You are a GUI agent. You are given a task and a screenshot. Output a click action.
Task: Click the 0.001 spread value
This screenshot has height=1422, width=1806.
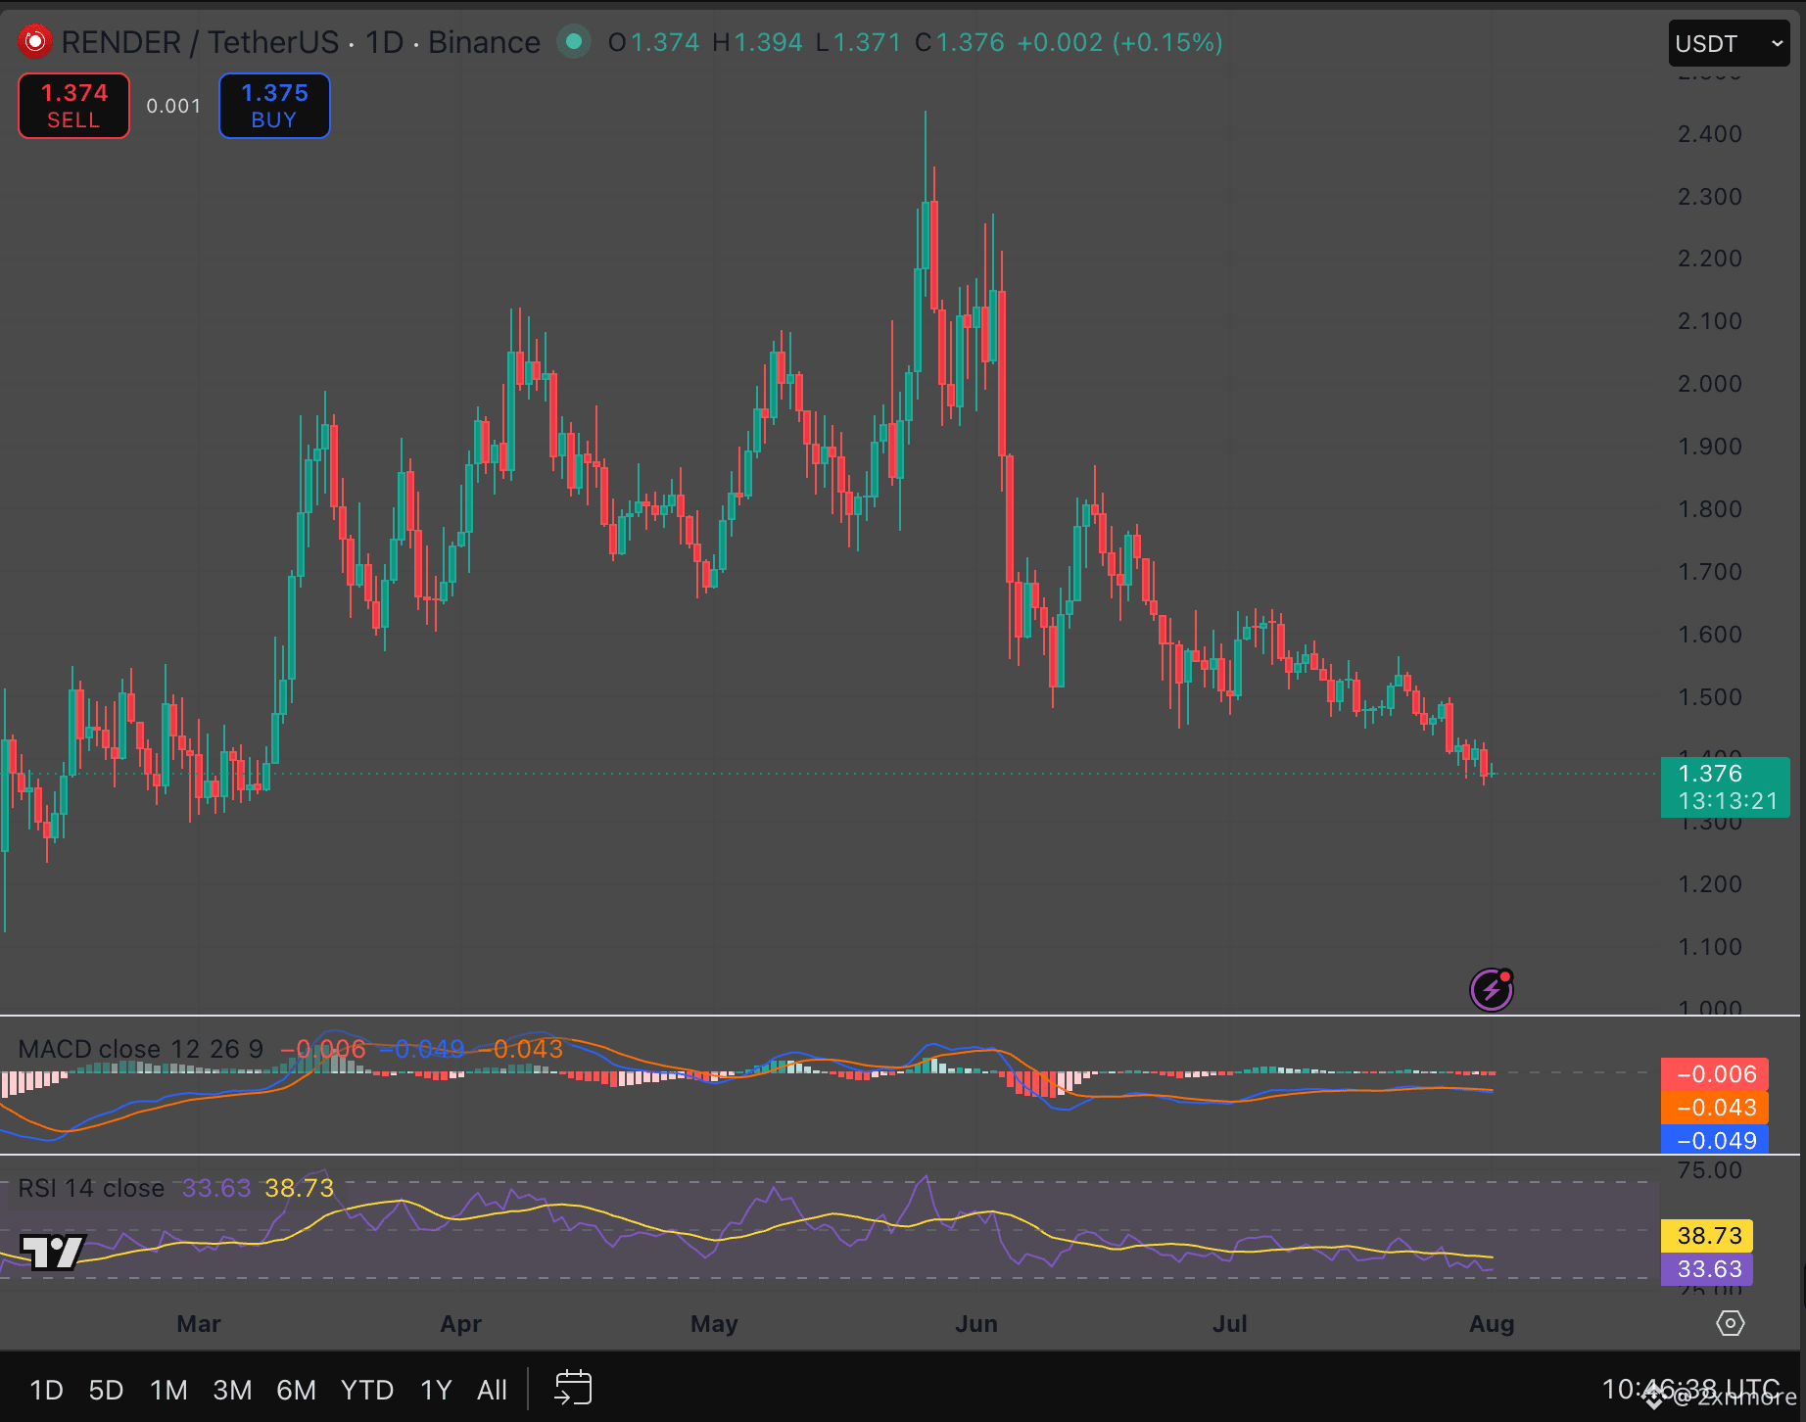pos(173,106)
